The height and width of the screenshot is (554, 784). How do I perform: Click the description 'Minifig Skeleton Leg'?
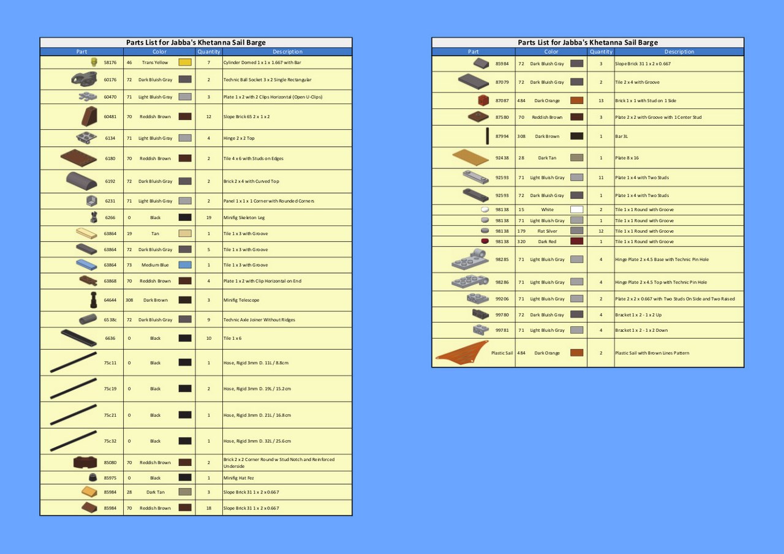click(x=244, y=217)
